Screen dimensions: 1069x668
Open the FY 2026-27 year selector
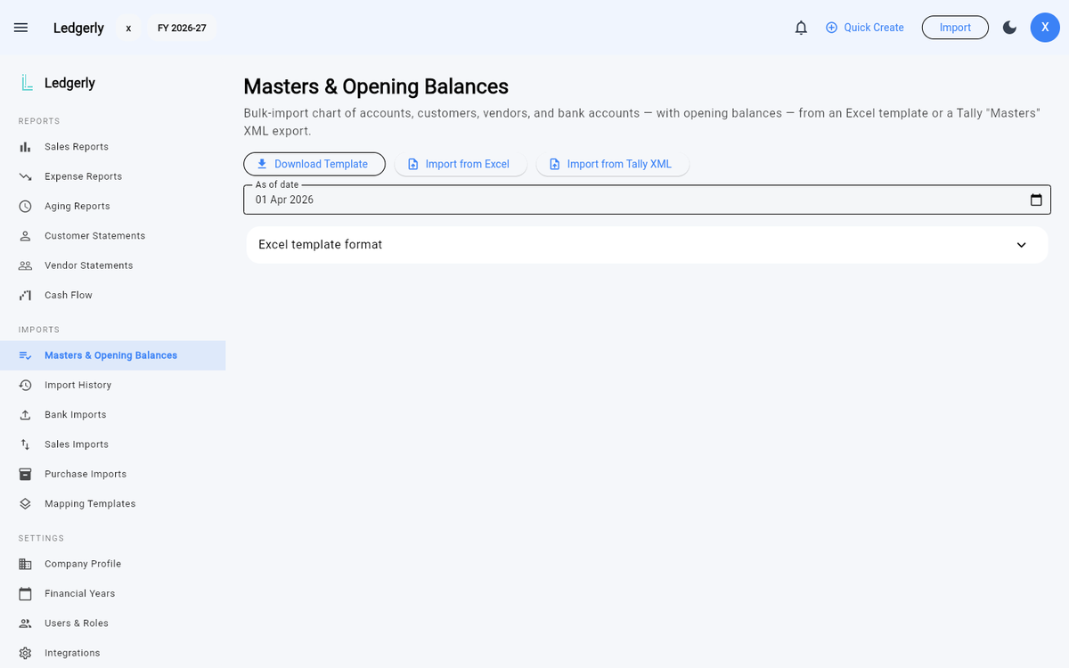click(x=182, y=28)
